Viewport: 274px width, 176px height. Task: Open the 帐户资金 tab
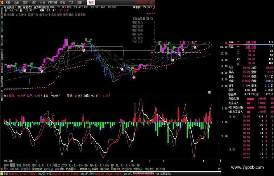click(161, 169)
